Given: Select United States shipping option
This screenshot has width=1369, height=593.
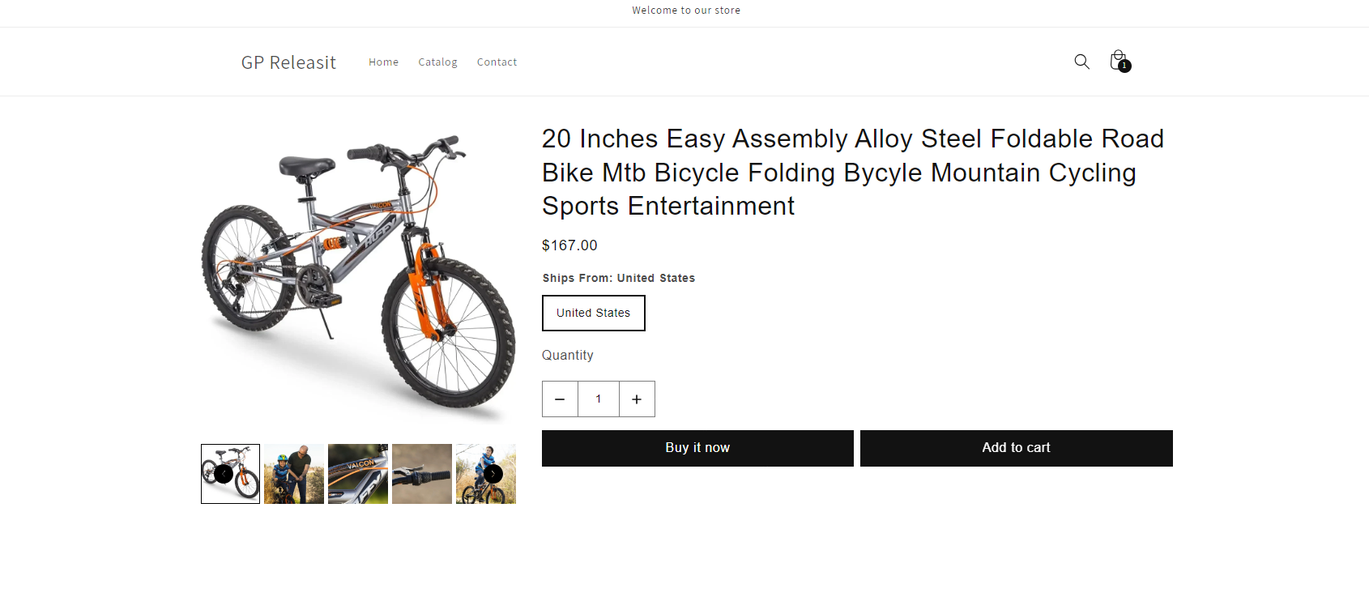Looking at the screenshot, I should (593, 313).
